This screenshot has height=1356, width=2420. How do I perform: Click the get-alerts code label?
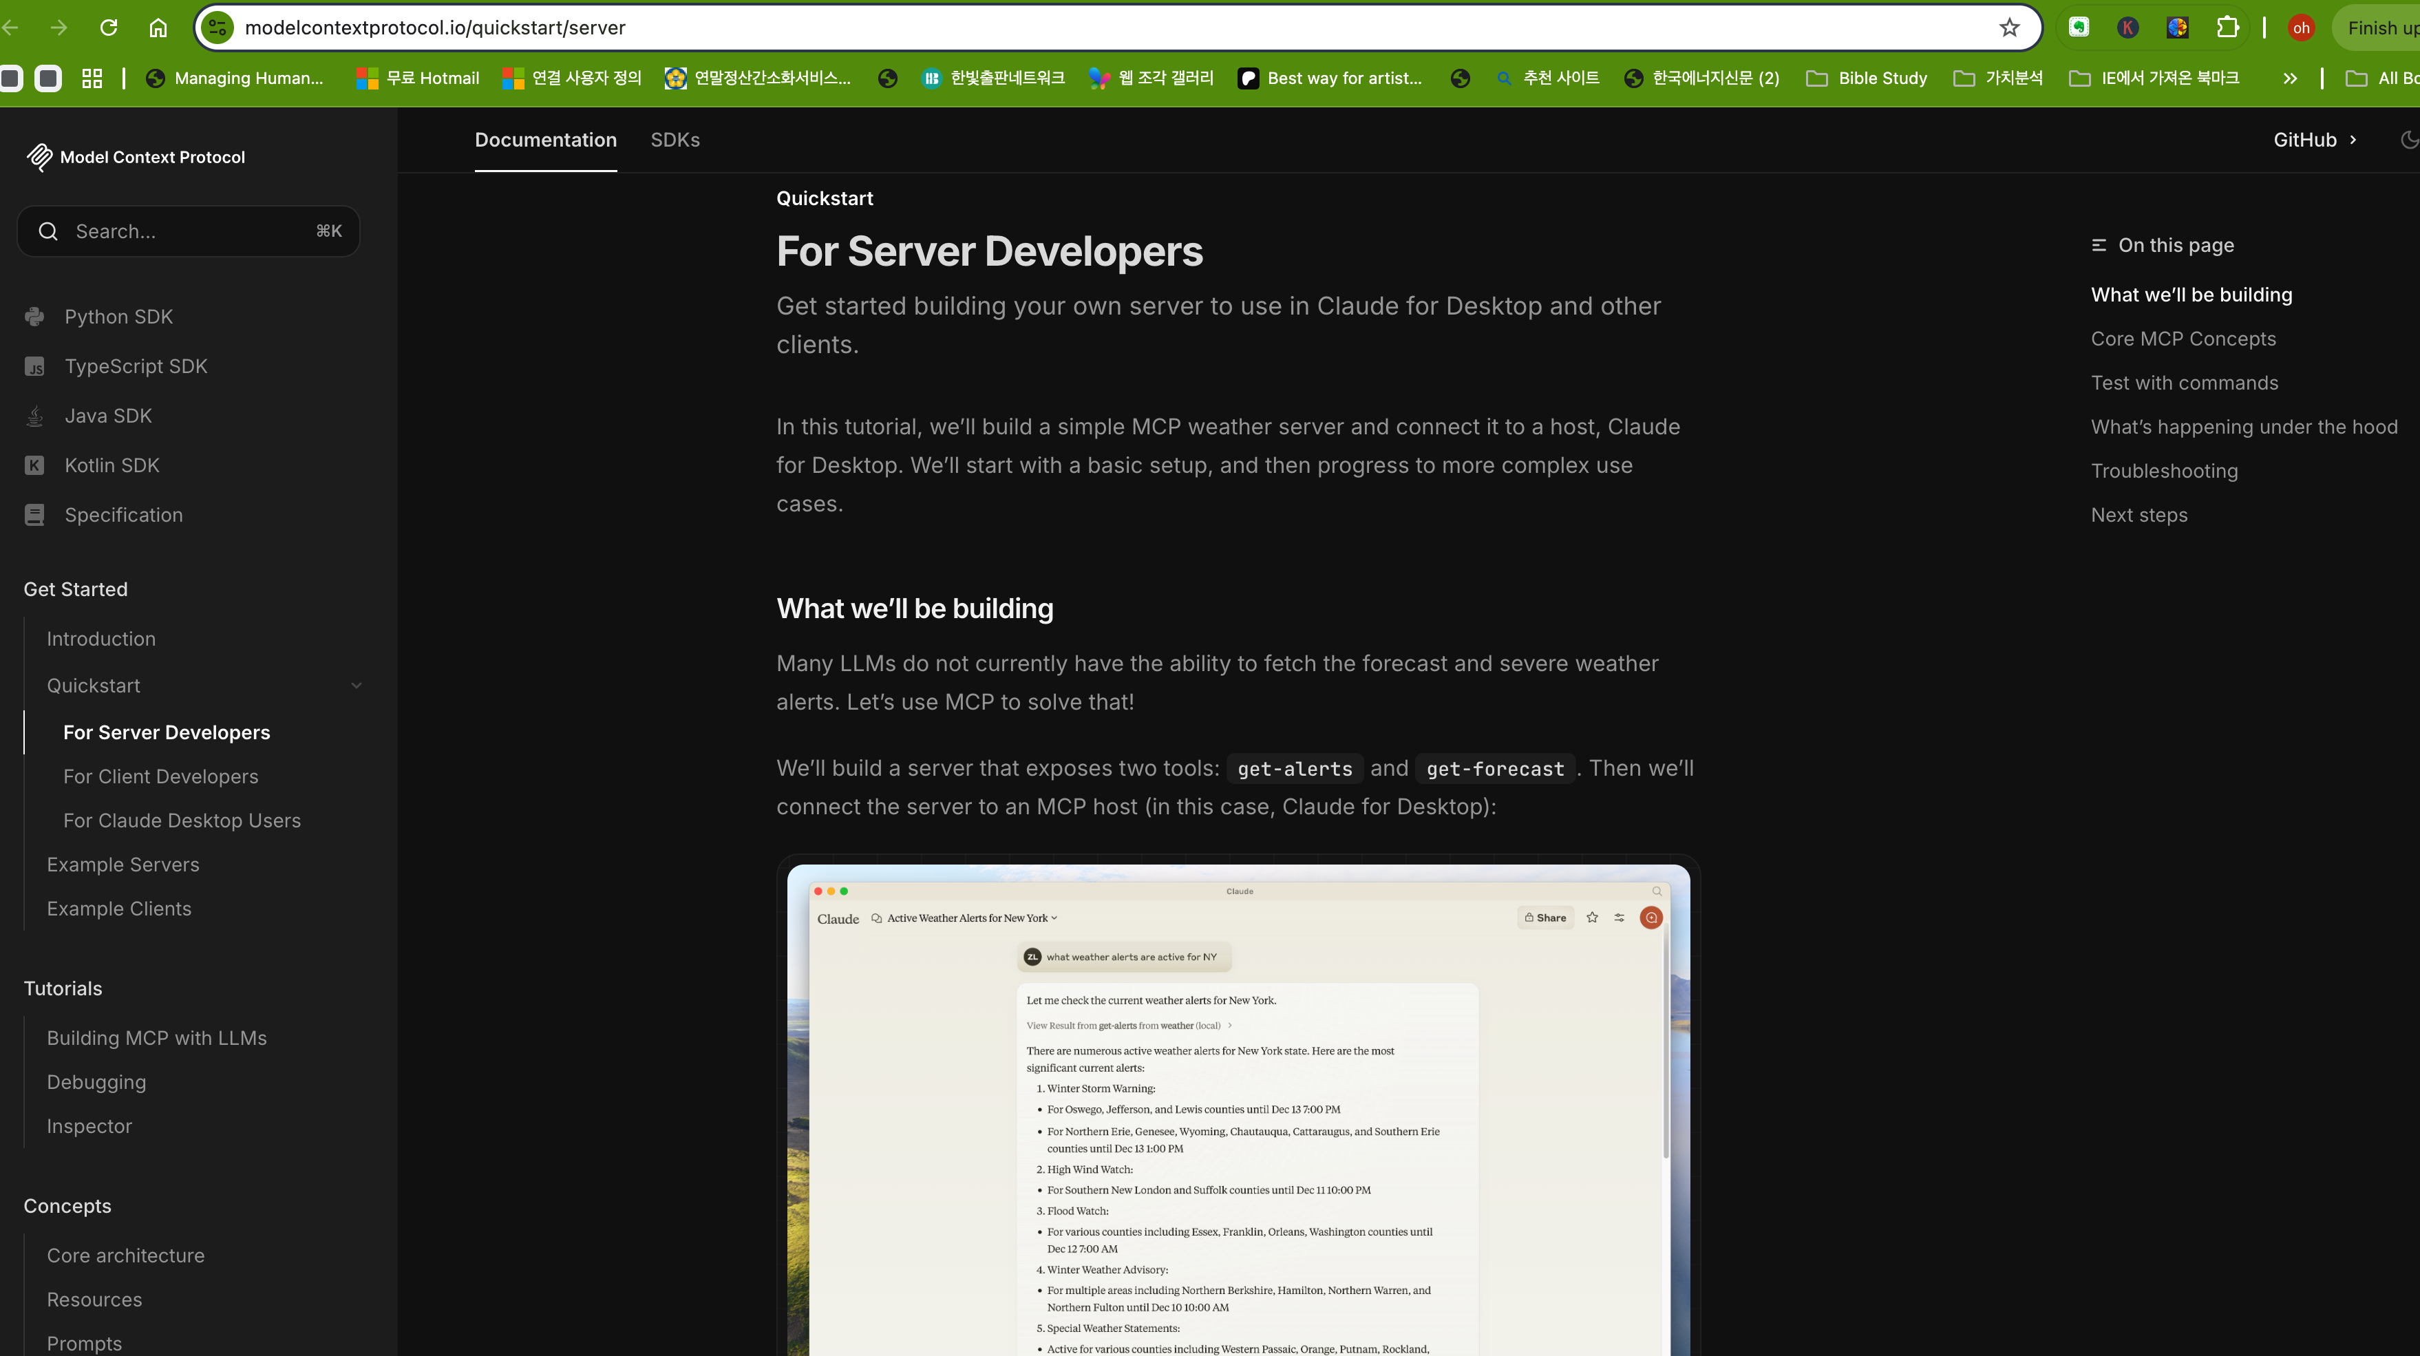pos(1295,769)
